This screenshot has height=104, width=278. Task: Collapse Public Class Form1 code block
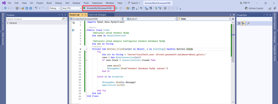click(x=86, y=30)
